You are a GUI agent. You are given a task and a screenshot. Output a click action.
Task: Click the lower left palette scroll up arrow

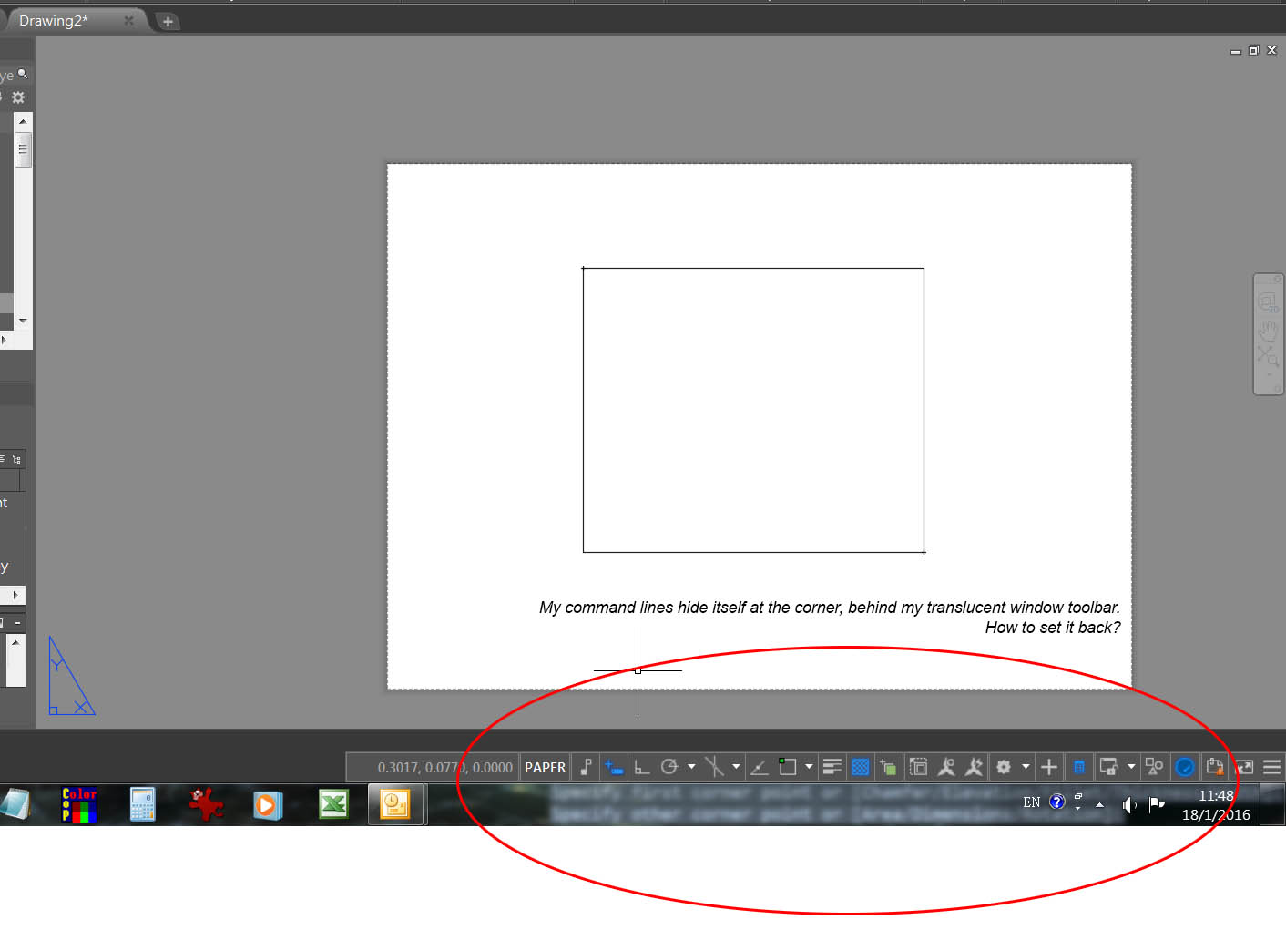tap(15, 642)
